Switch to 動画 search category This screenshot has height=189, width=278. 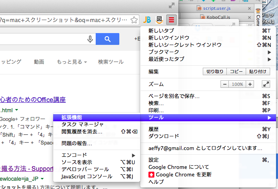[x=39, y=62]
